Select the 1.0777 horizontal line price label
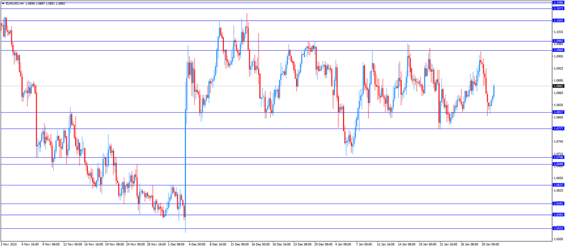Viewport: 565px width, 248px height. 558,129
